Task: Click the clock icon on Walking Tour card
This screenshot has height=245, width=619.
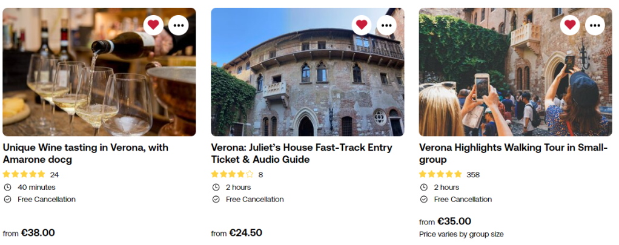Action: coord(424,188)
